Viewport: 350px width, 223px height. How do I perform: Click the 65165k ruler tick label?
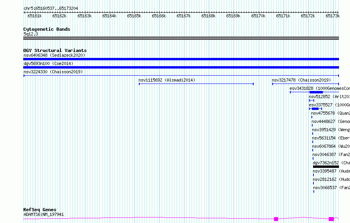pyautogui.click(x=134, y=16)
